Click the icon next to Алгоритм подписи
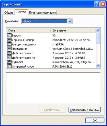 click(x=9, y=44)
